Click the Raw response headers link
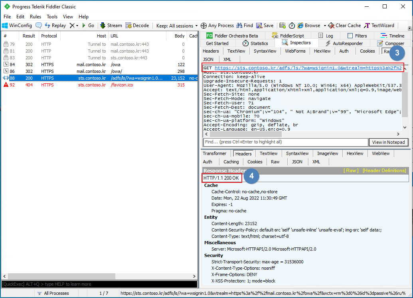The height and width of the screenshot is (298, 413). [351, 171]
